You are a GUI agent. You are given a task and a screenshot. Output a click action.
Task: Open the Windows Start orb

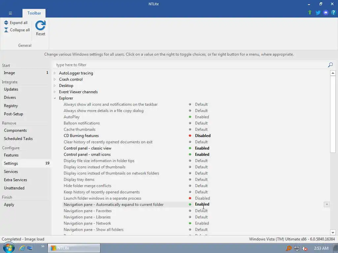pyautogui.click(x=9, y=248)
